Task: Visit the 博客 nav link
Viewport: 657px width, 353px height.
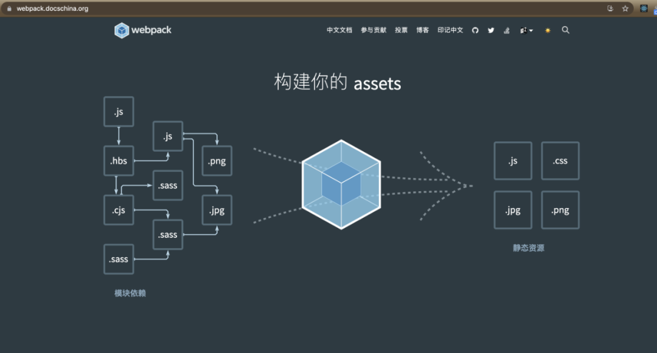Action: click(x=423, y=30)
